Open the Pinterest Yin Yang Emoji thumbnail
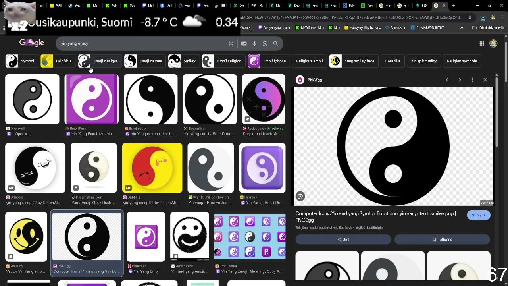 pos(146,237)
